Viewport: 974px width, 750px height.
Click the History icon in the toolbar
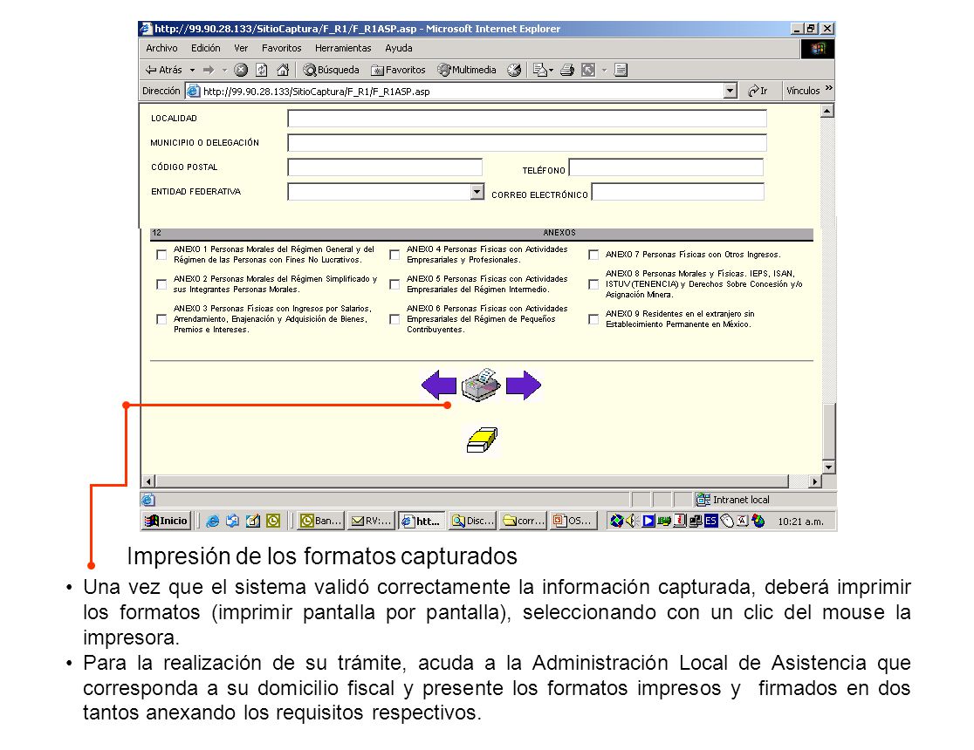coord(514,70)
